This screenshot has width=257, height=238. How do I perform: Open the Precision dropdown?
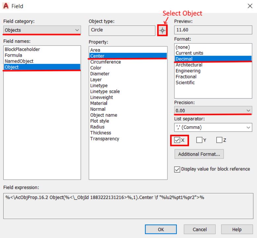213,110
